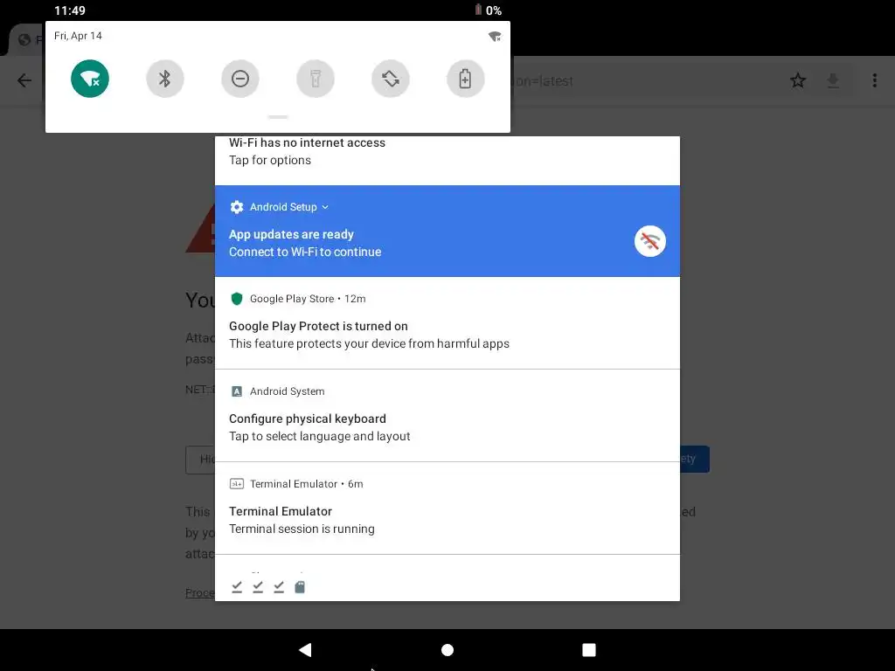Tap the Android home navigation button

447,650
